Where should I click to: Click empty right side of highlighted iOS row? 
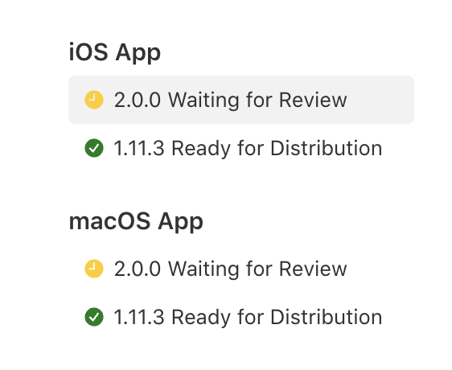(380, 100)
